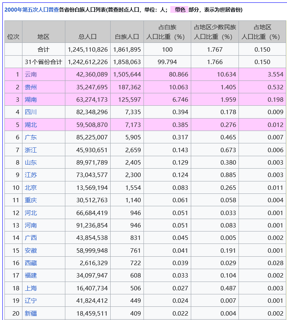Click Shandong's total population 89,971,789

click(92, 163)
